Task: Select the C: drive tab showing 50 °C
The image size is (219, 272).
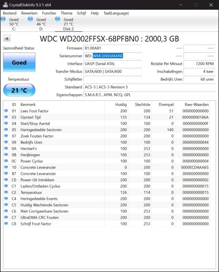Action: [x=14, y=24]
